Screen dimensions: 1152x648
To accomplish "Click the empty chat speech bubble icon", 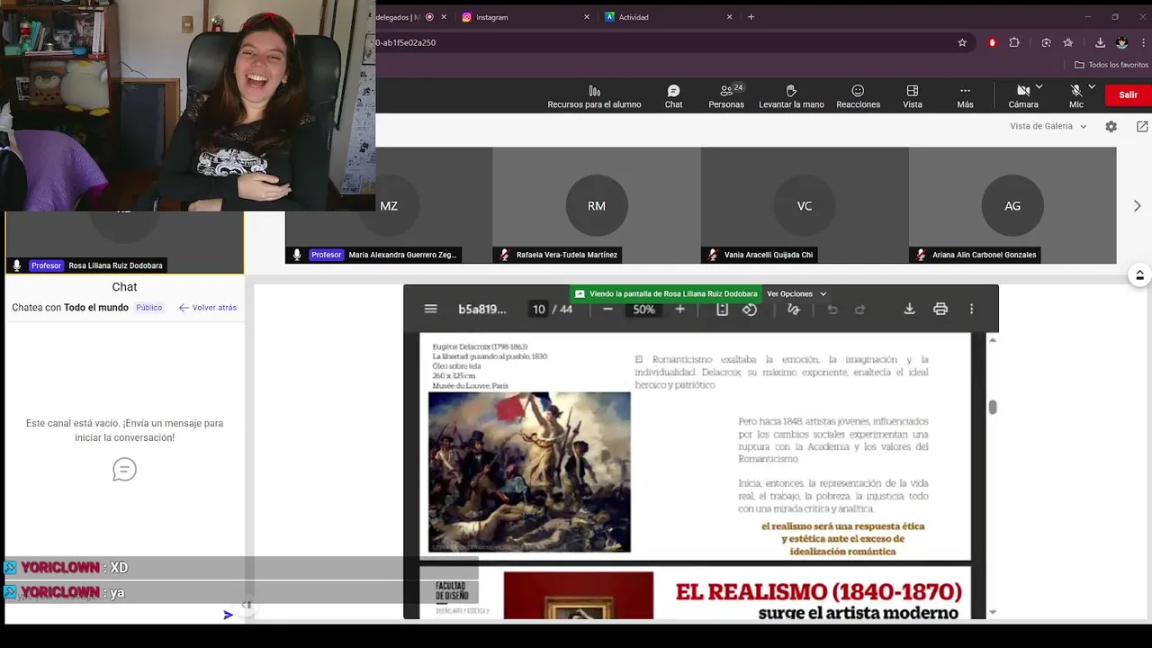I will coord(124,469).
